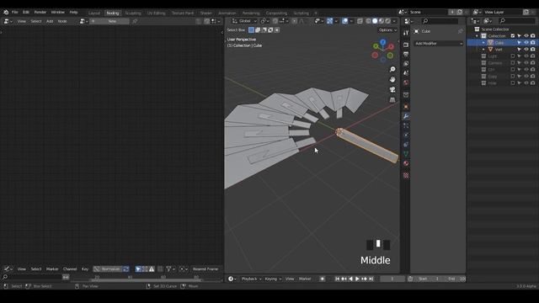
Task: Open the Scene properties tab icon
Action: [x=406, y=73]
